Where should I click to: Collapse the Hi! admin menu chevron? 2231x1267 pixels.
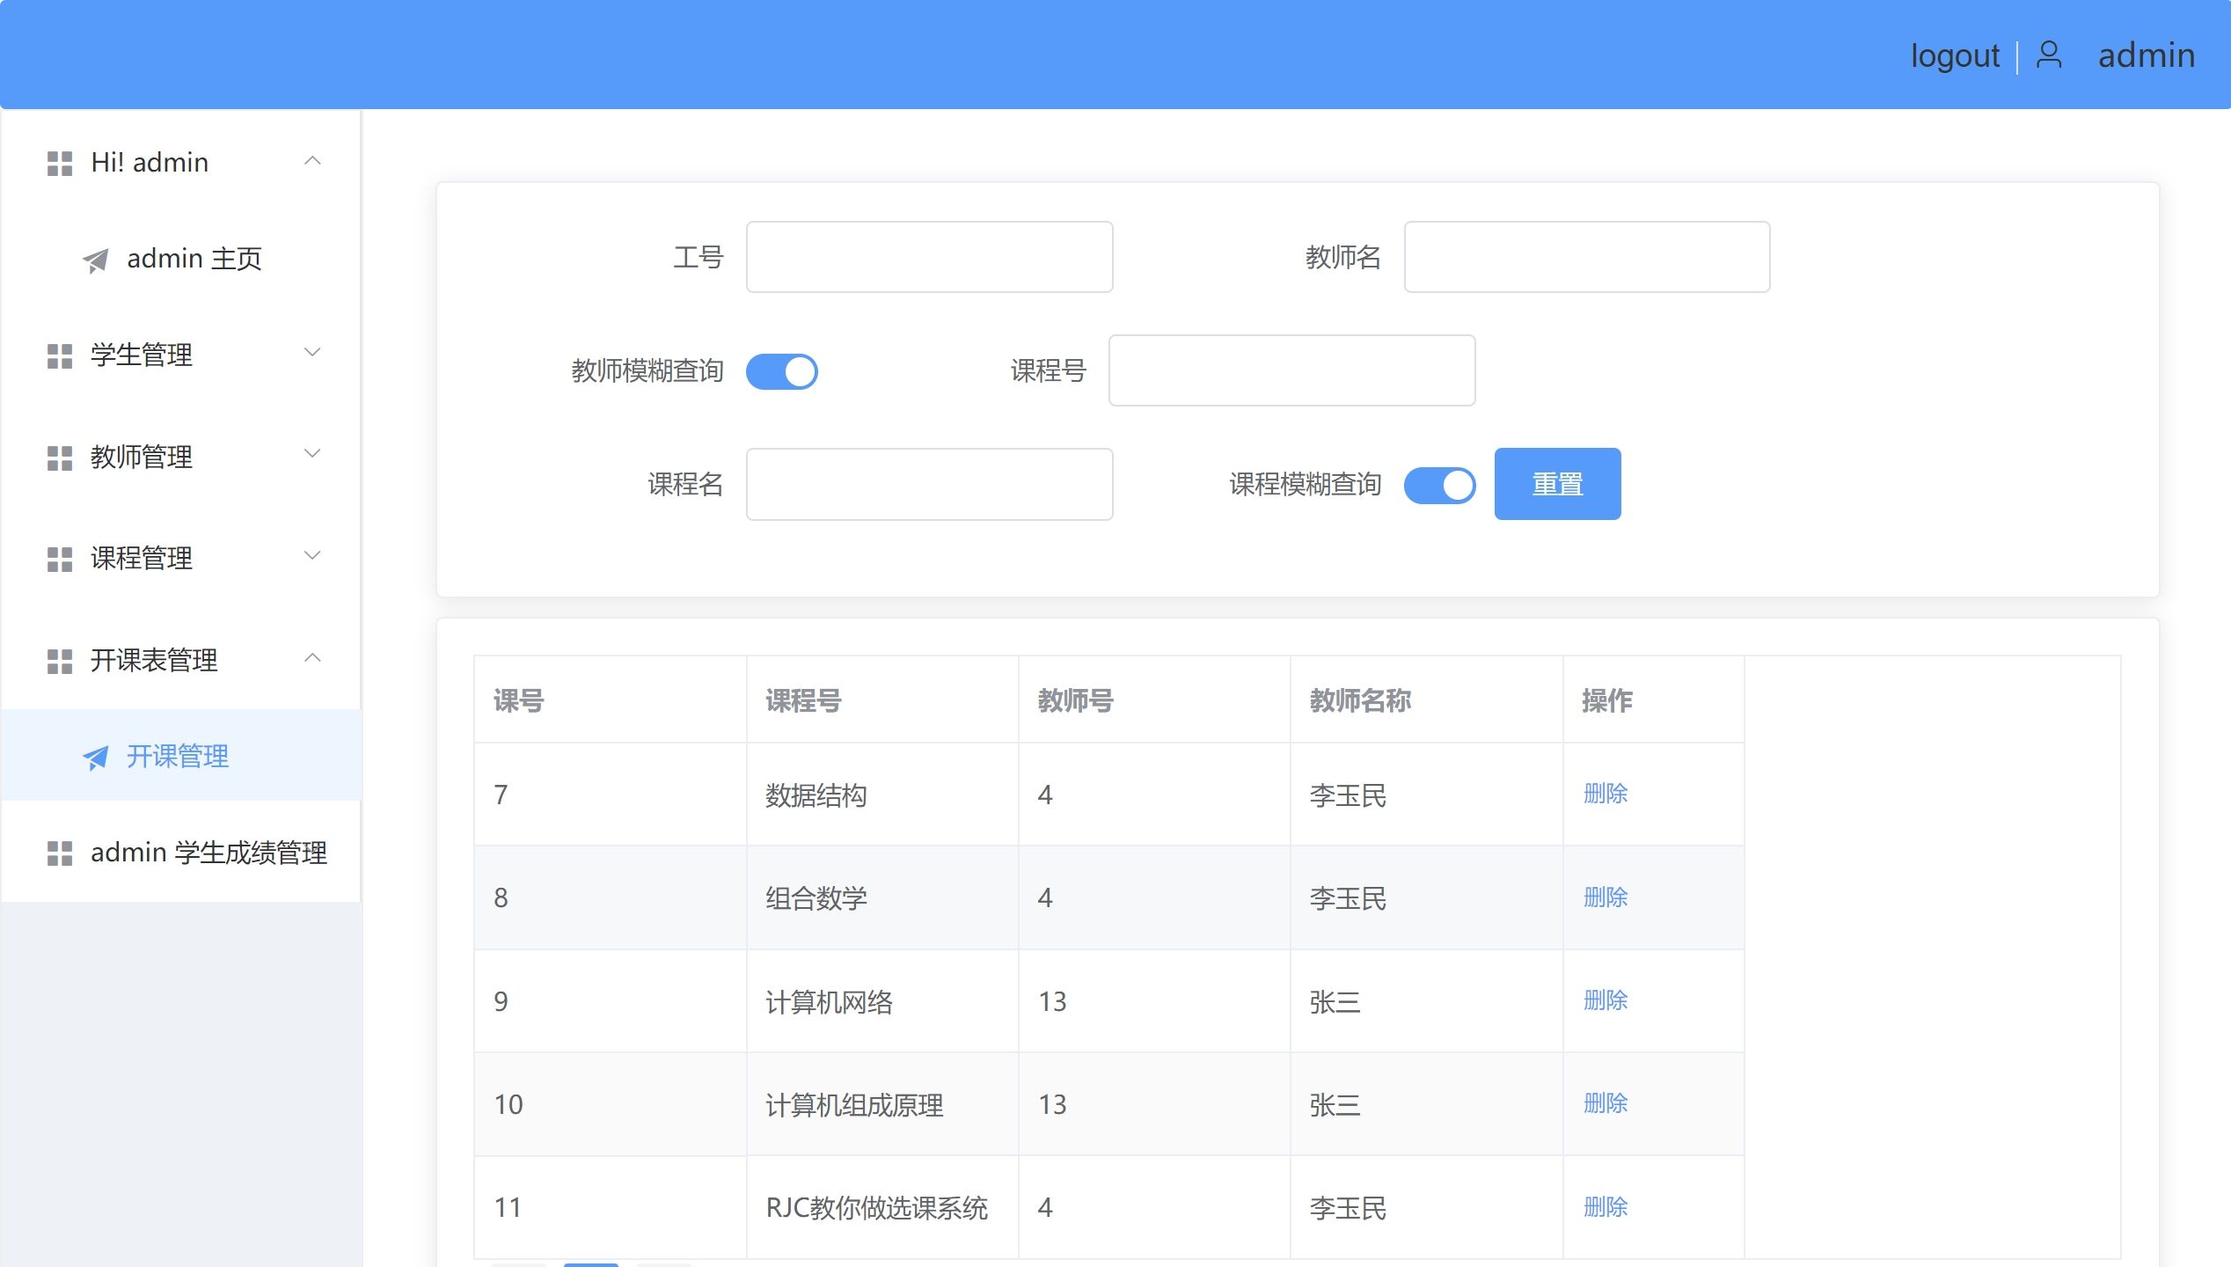tap(312, 161)
